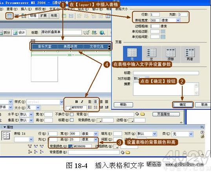The height and width of the screenshot is (172, 211).
Task: Apply Italic formatting in properties
Action: click(x=82, y=102)
